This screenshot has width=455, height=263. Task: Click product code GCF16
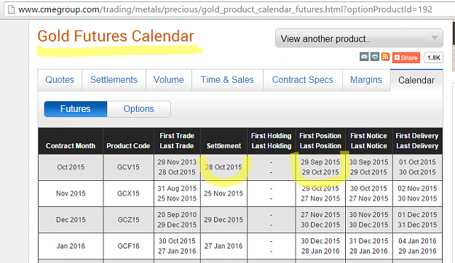point(128,246)
